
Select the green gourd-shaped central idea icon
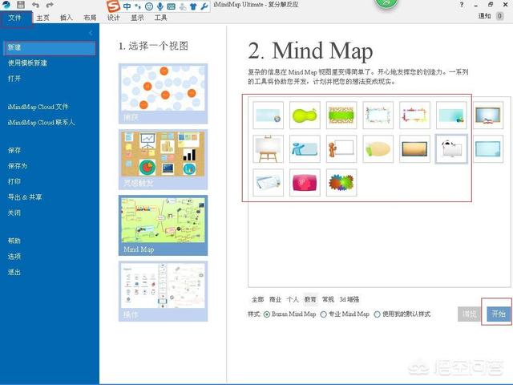click(x=305, y=115)
